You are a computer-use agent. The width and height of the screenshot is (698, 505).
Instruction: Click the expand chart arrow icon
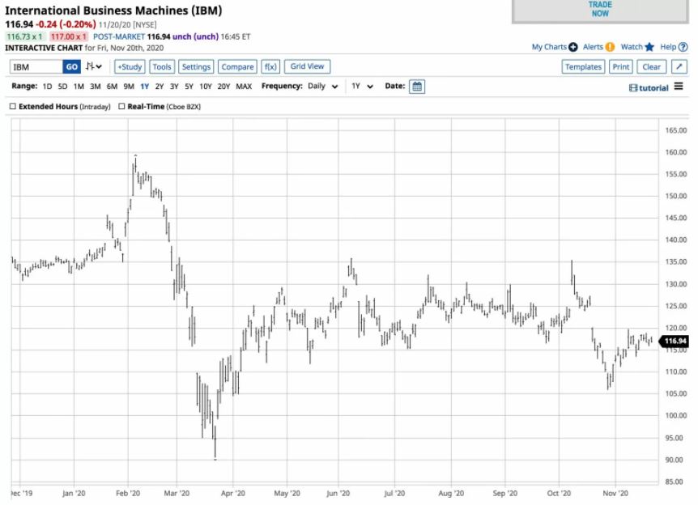[679, 66]
